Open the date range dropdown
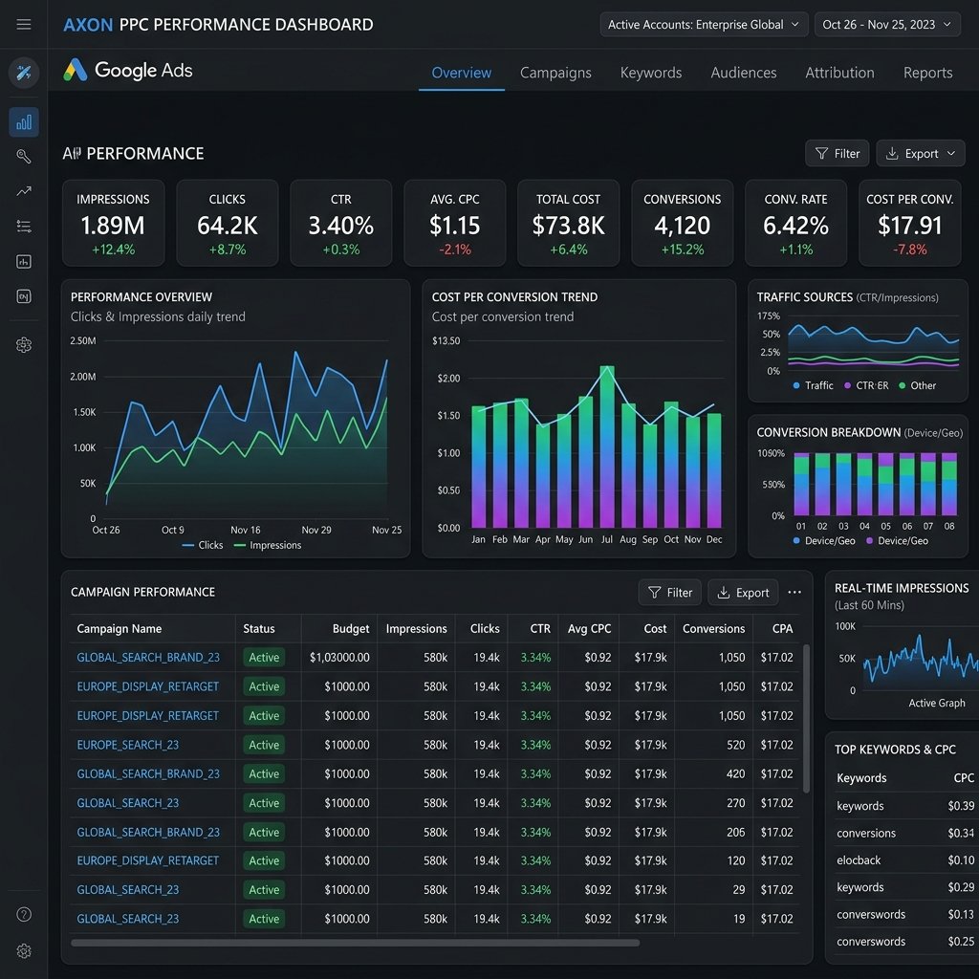The height and width of the screenshot is (979, 979). 886,24
